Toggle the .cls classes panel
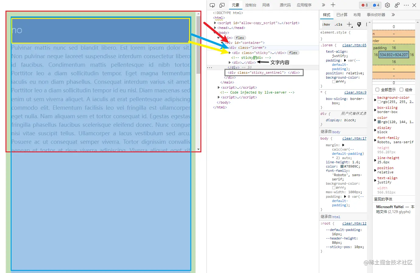 (338, 24)
